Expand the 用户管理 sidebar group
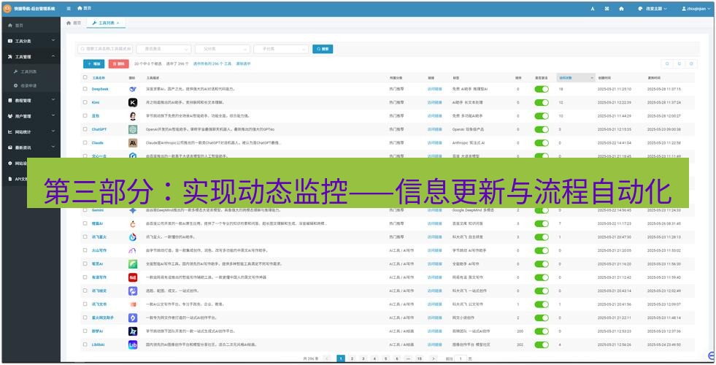 [31, 117]
